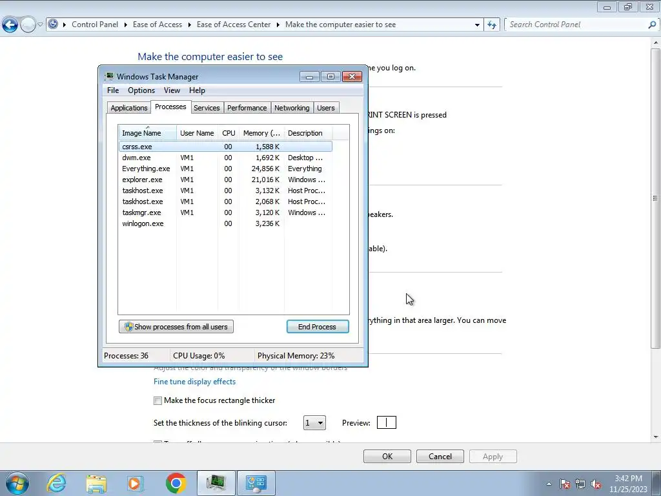
Task: Click 'Show processes from all users' button
Action: pyautogui.click(x=176, y=326)
